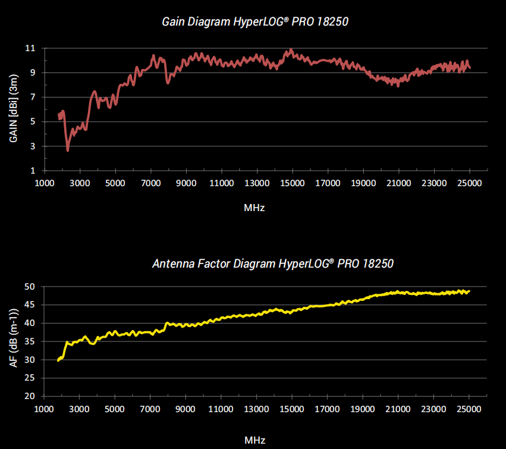Pick the 45 tick on the AF axis
Screen dimensions: 506x449
click(29, 304)
